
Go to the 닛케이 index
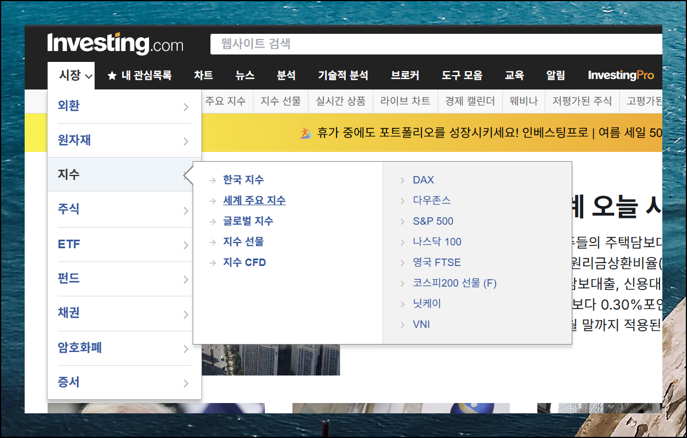click(x=427, y=303)
